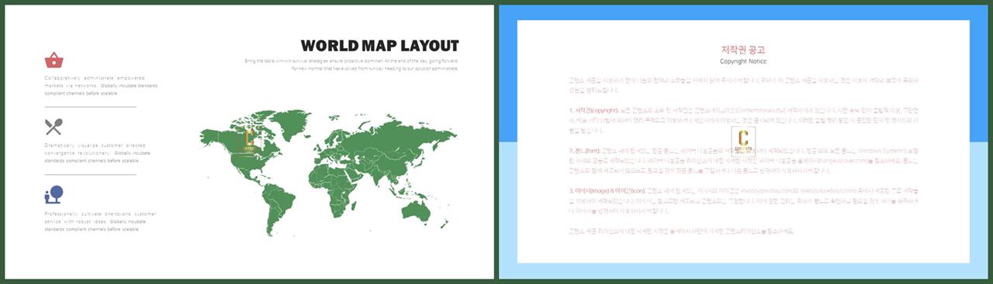Click the '1. 저작권(copyright)' section paragraph
The height and width of the screenshot is (284, 993).
[x=743, y=121]
